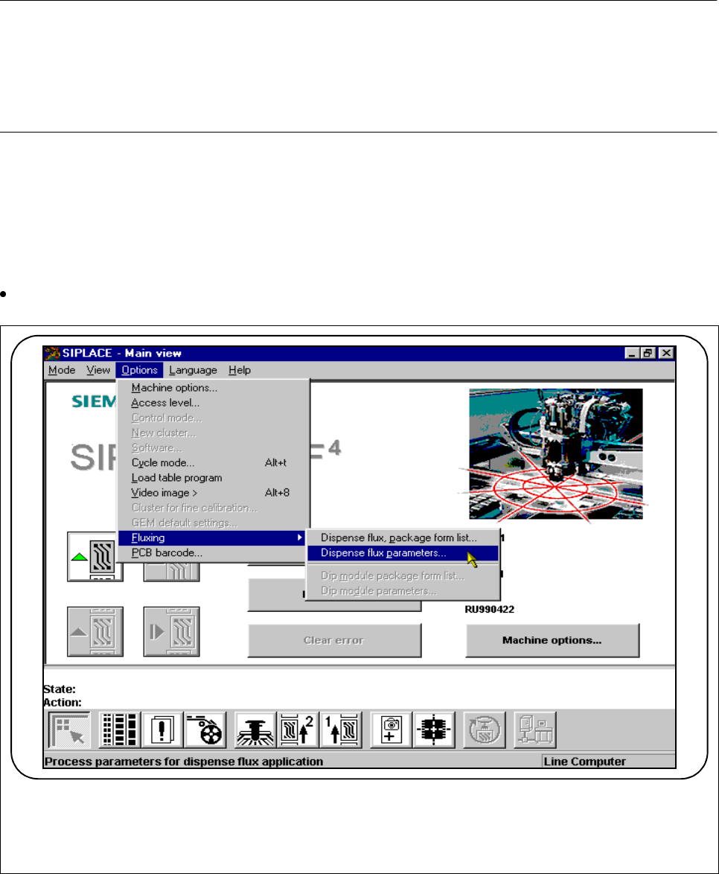Click the SIPLACE title bar app icon
The width and height of the screenshot is (719, 874).
pyautogui.click(x=52, y=353)
